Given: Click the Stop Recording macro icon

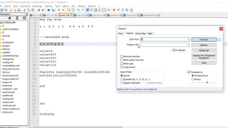Looking at the screenshot, I should coord(118,10).
